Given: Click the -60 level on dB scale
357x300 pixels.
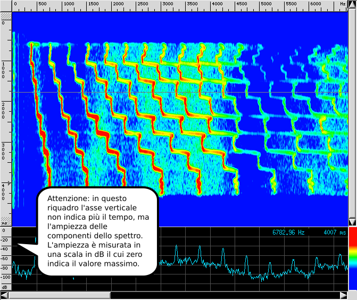Looking at the screenshot, I should (x=5, y=259).
